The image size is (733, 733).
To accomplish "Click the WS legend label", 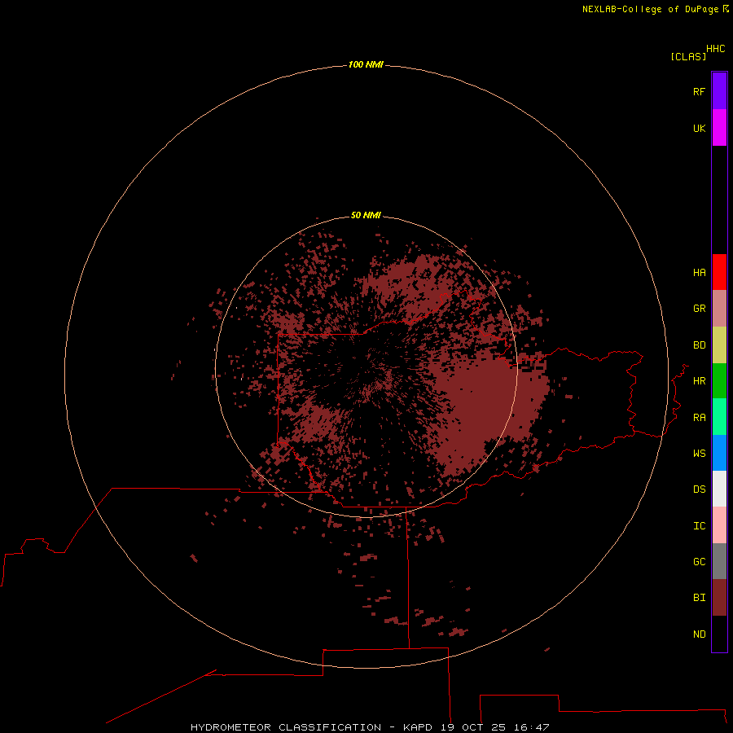I will coord(699,454).
